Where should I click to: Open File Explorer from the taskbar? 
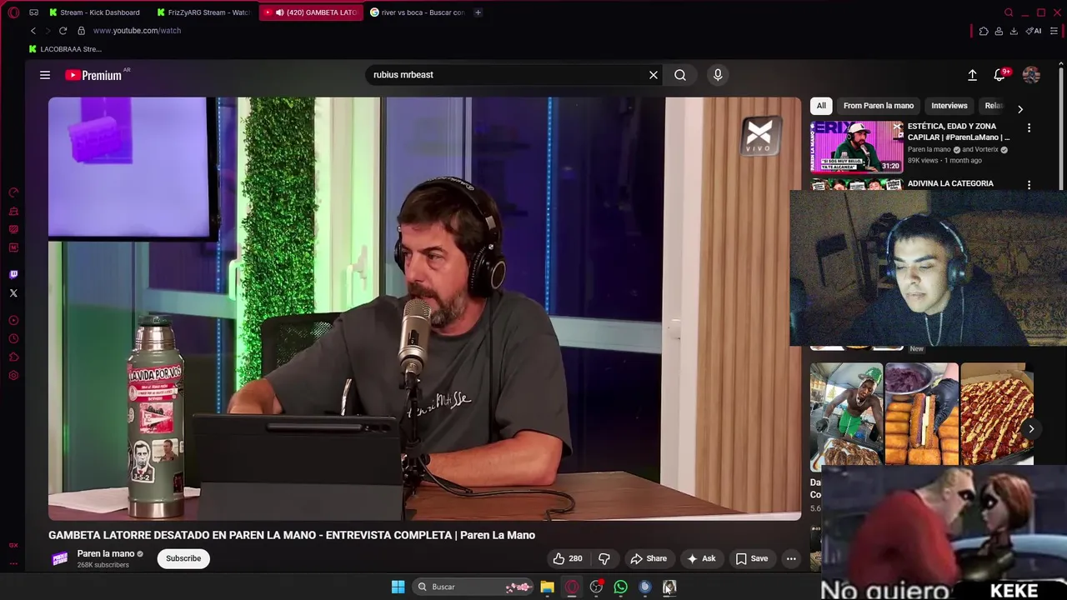click(547, 587)
